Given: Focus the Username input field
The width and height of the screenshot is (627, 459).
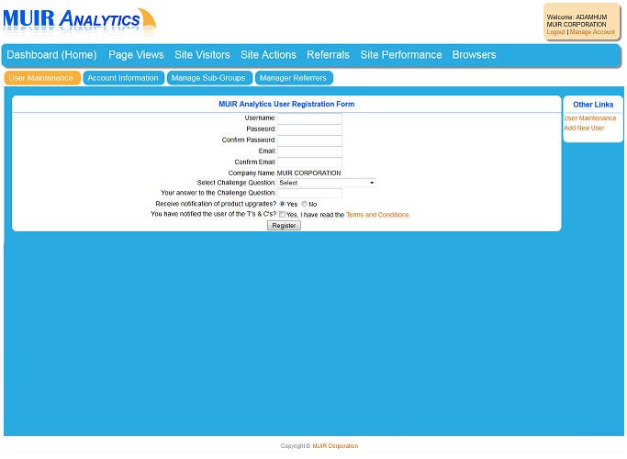Looking at the screenshot, I should coord(309,118).
